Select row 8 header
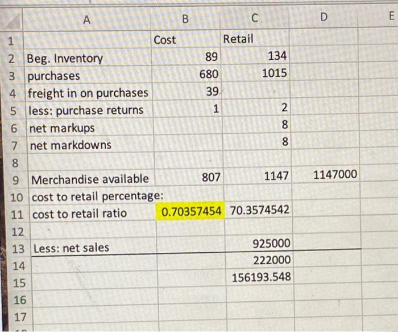The width and height of the screenshot is (398, 332). [15, 163]
